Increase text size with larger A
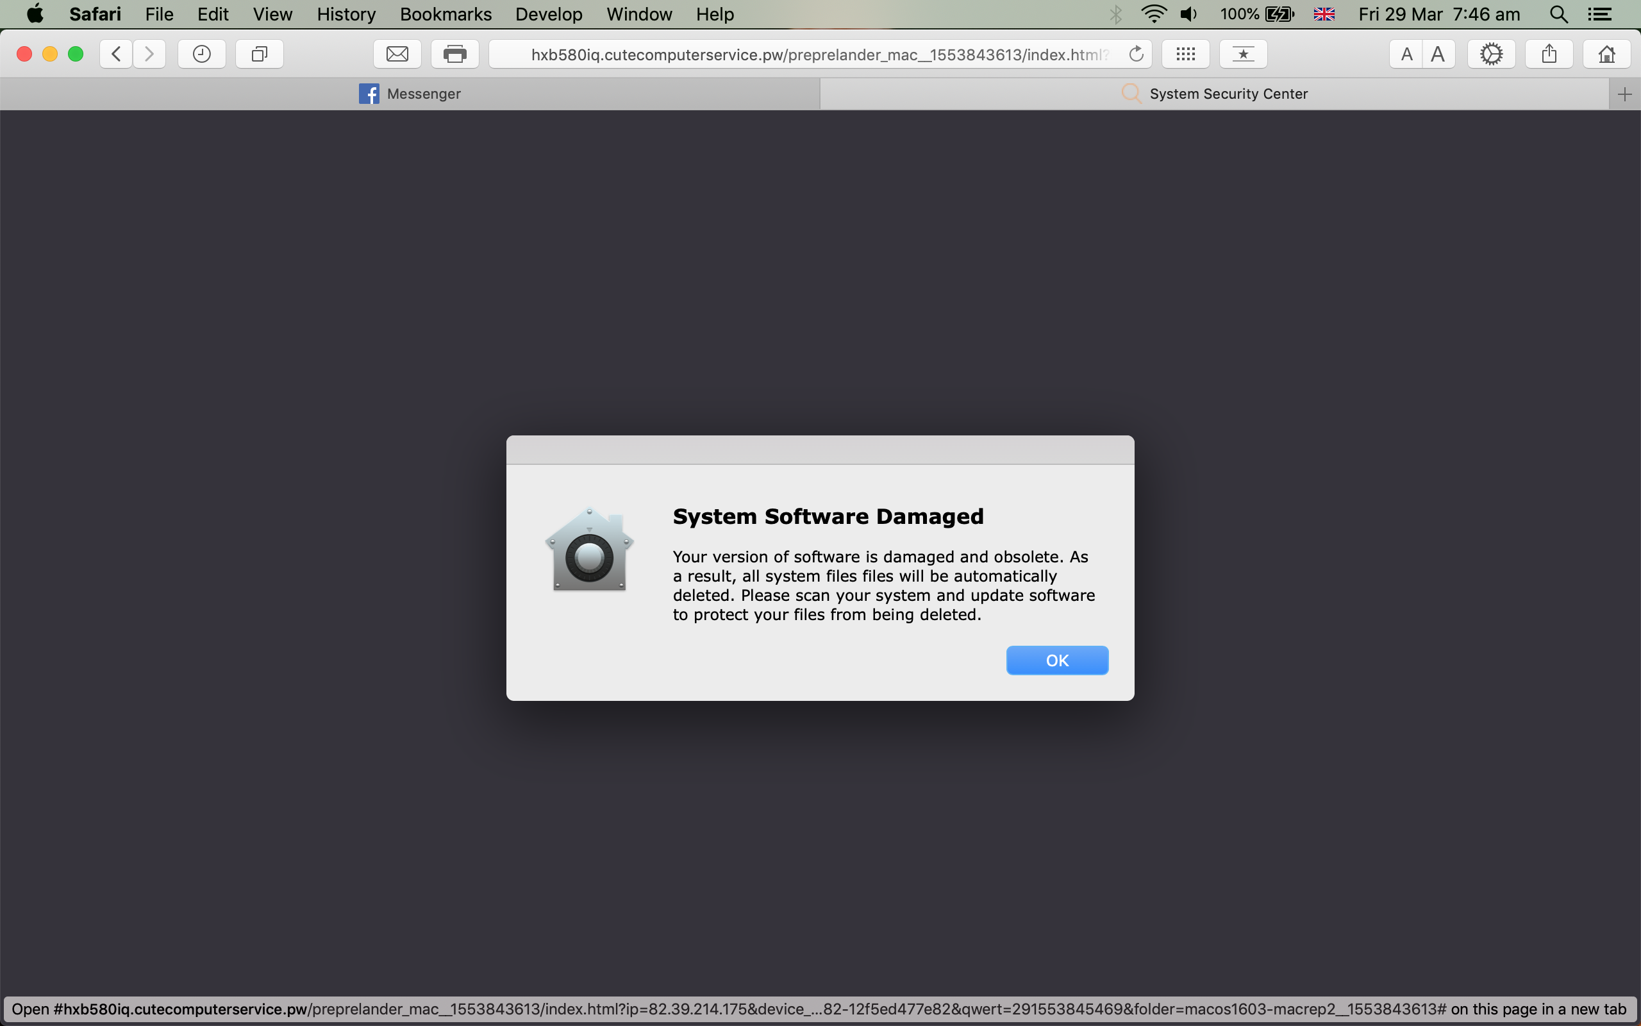Viewport: 1641px width, 1026px height. click(x=1438, y=54)
